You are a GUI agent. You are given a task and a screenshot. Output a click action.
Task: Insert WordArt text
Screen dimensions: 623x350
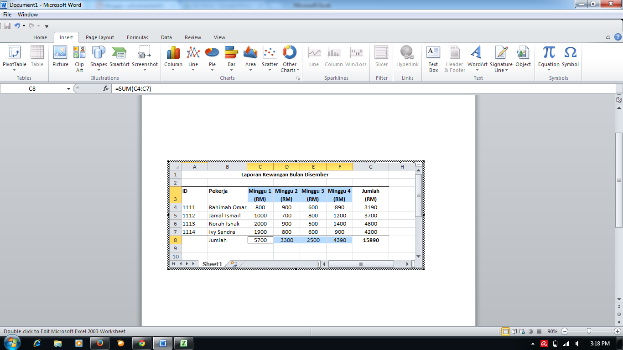478,58
